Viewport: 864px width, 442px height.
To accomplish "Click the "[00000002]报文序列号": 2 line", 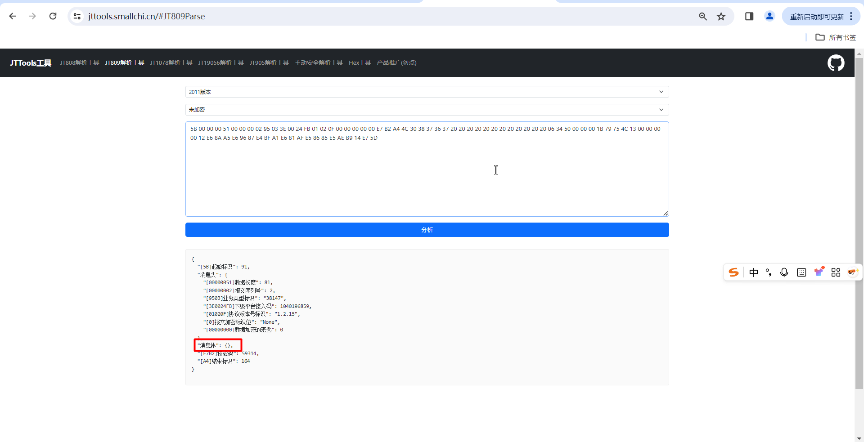I will (x=239, y=290).
